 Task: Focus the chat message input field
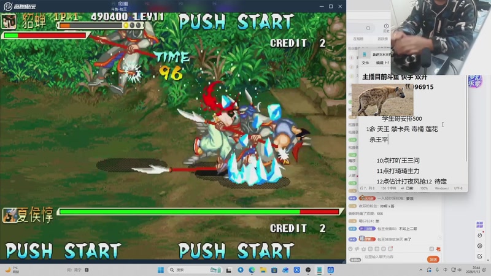(x=395, y=257)
